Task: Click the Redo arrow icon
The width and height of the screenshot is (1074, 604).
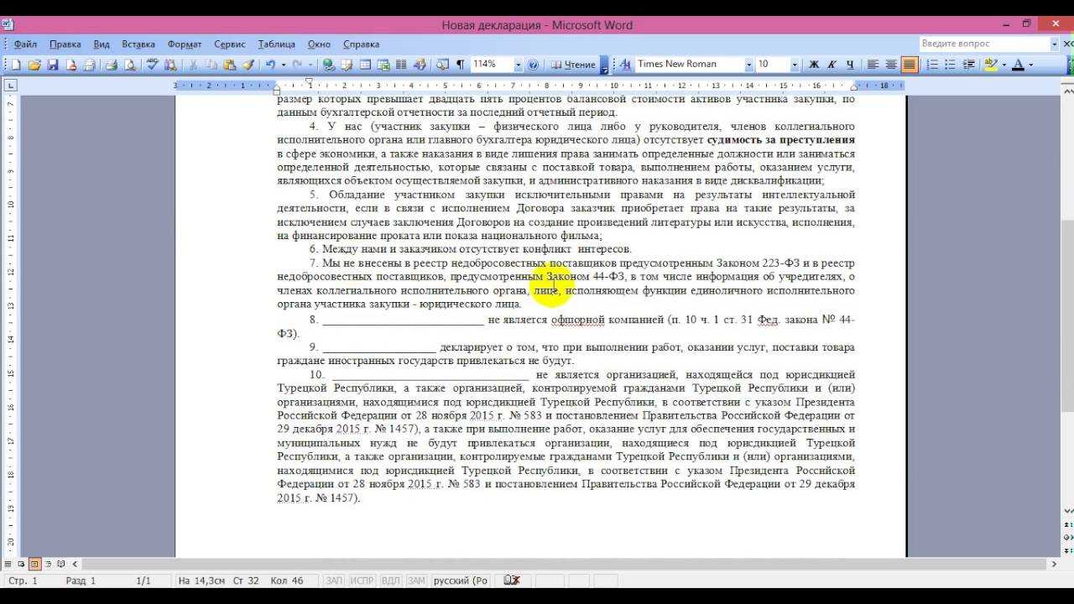Action: tap(298, 65)
